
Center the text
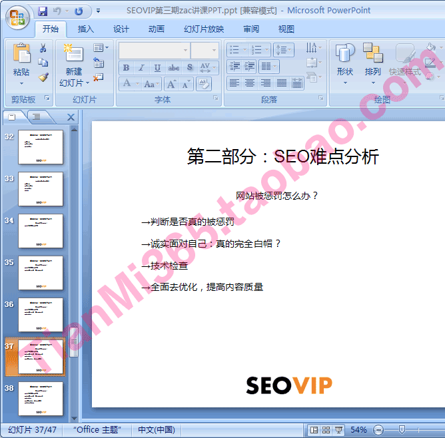[x=250, y=83]
